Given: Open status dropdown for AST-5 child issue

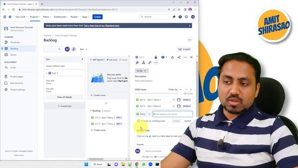Looking at the screenshot, I should click(187, 106).
